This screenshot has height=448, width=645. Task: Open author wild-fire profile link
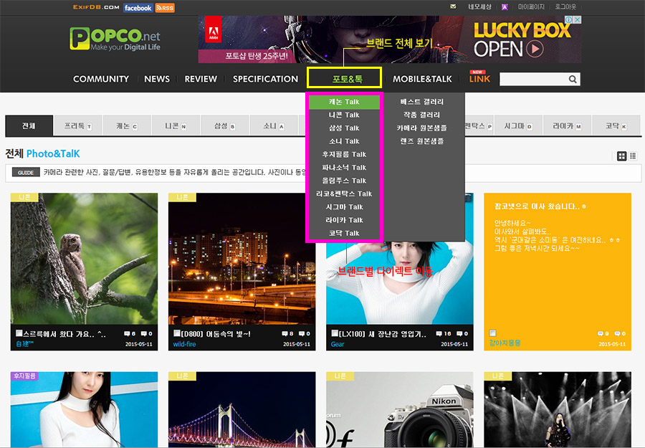184,344
